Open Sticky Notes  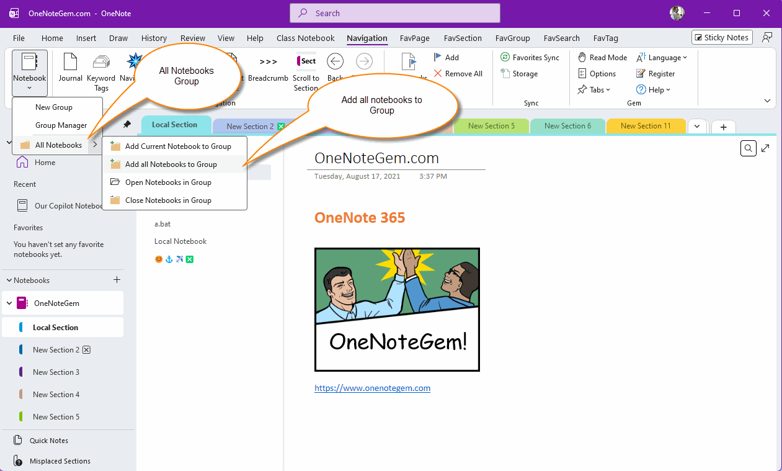pos(722,37)
